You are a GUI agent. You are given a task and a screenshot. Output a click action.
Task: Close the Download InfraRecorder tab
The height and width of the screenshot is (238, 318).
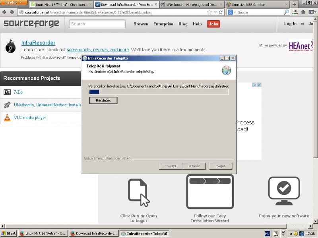(156, 4)
